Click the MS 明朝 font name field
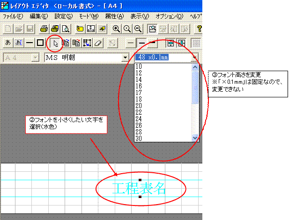Viewport: 289px width, 220px height. click(84, 58)
